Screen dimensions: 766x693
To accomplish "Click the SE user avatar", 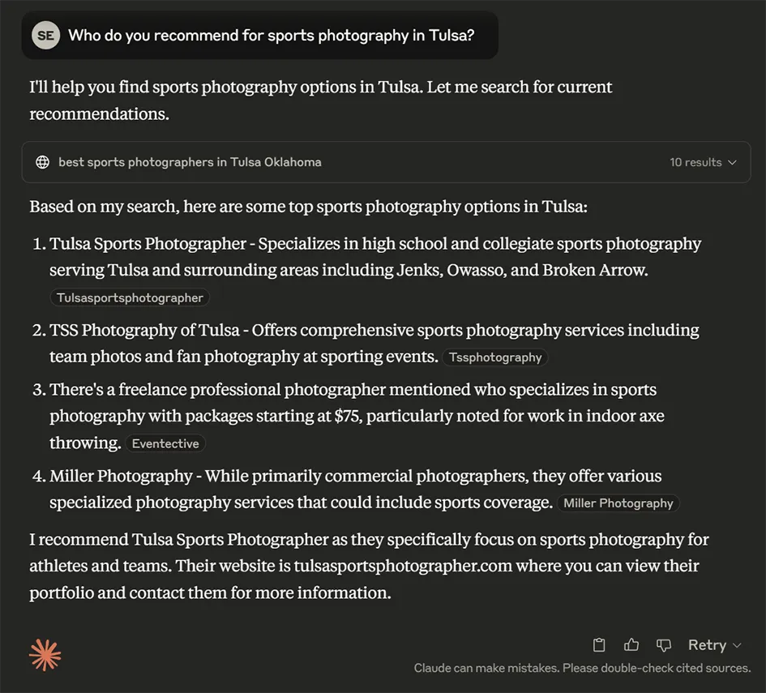I will 45,35.
